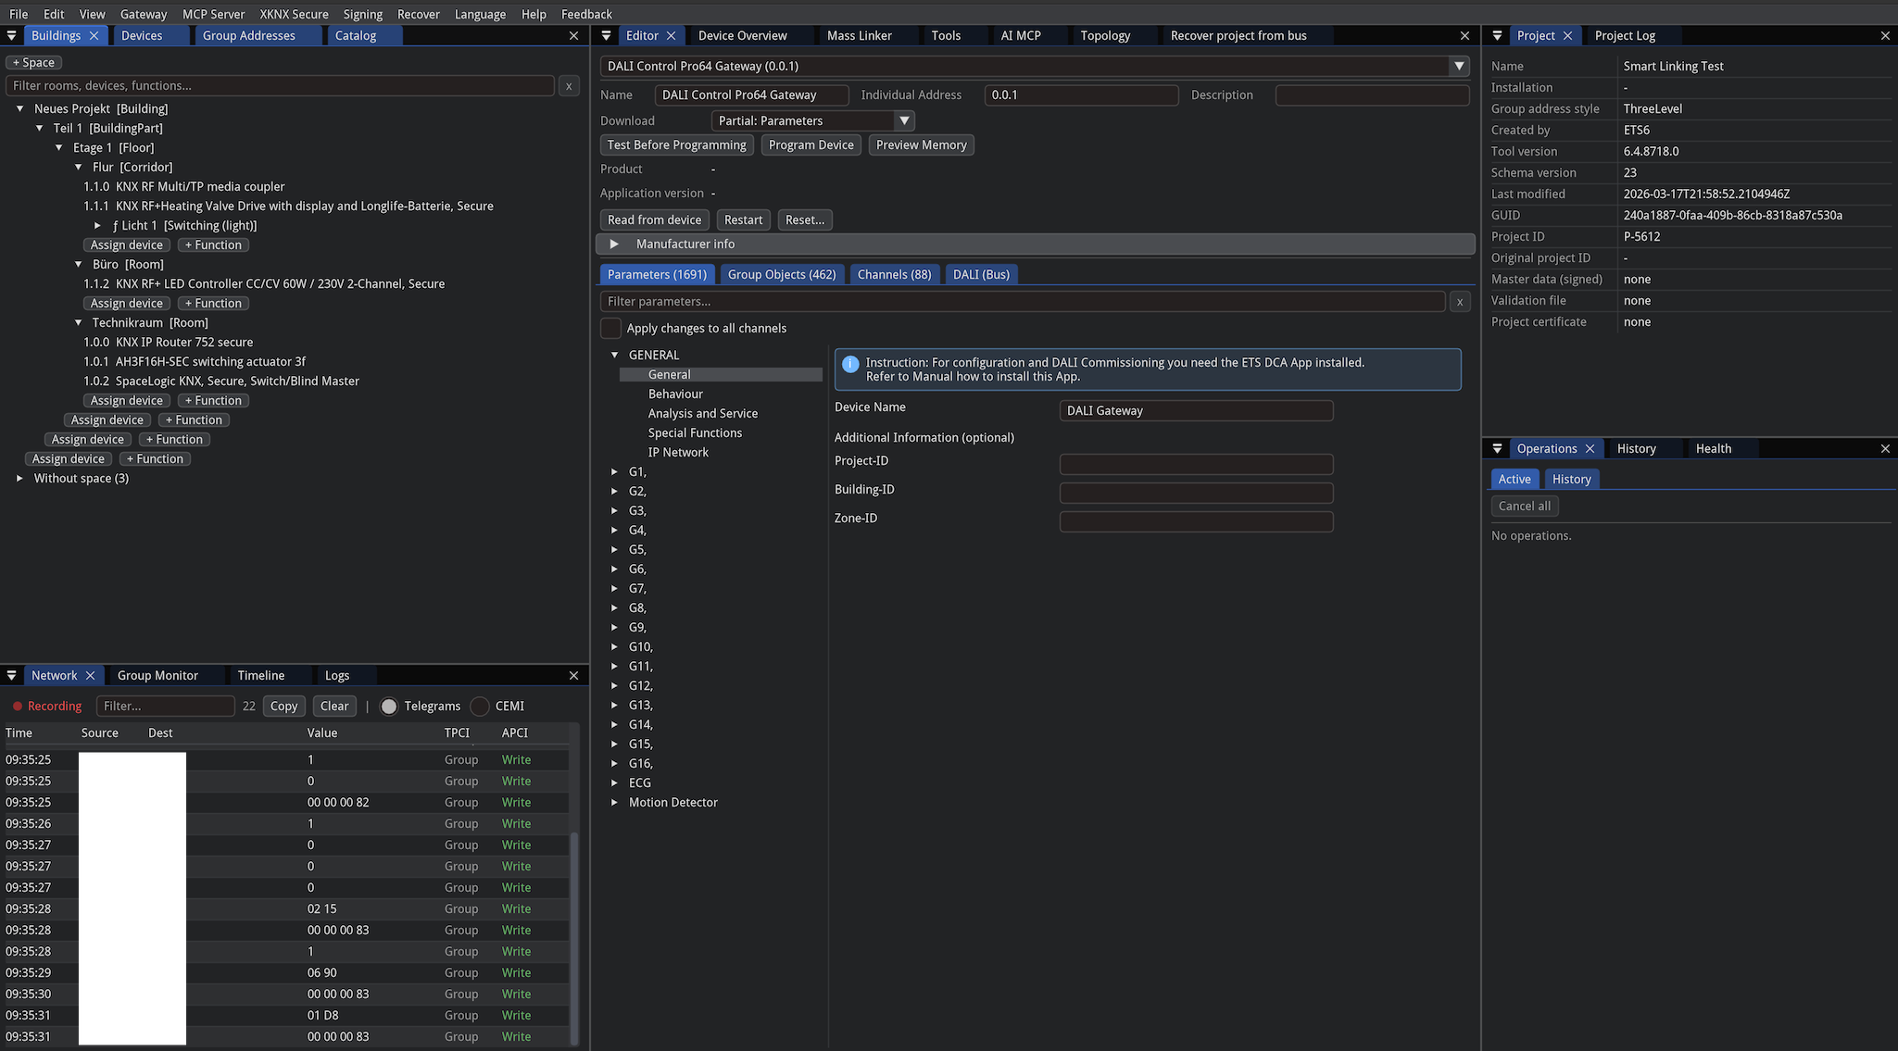Select the Telegrams radio button
1898x1051 pixels.
click(389, 706)
